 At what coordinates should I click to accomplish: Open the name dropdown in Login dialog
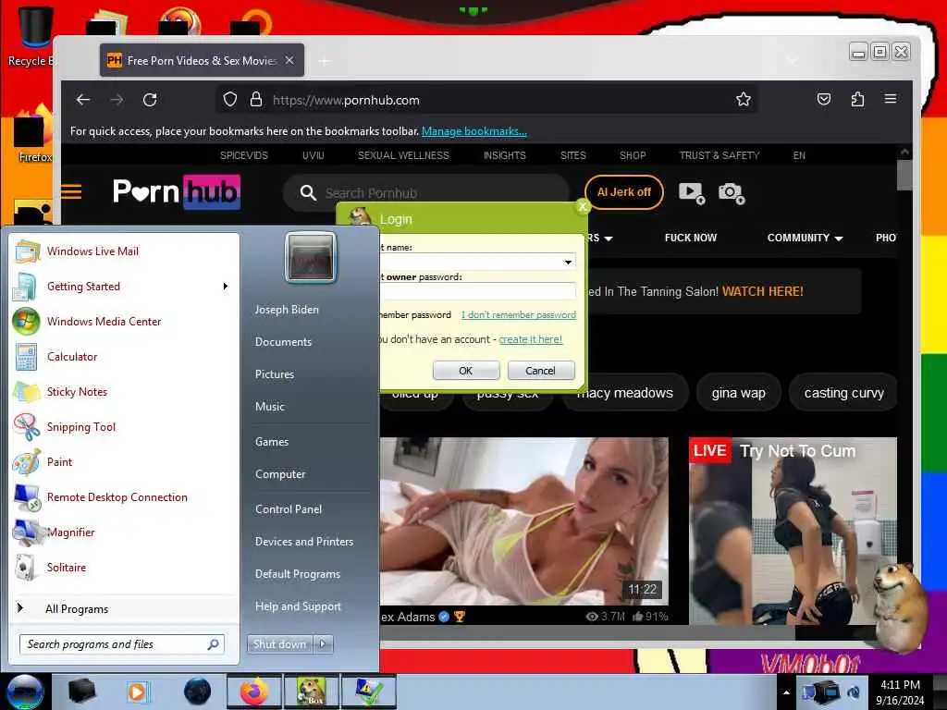568,262
